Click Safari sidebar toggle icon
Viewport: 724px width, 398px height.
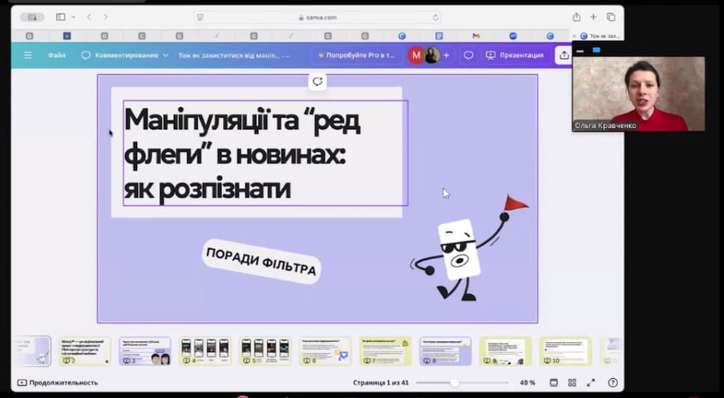pos(60,17)
